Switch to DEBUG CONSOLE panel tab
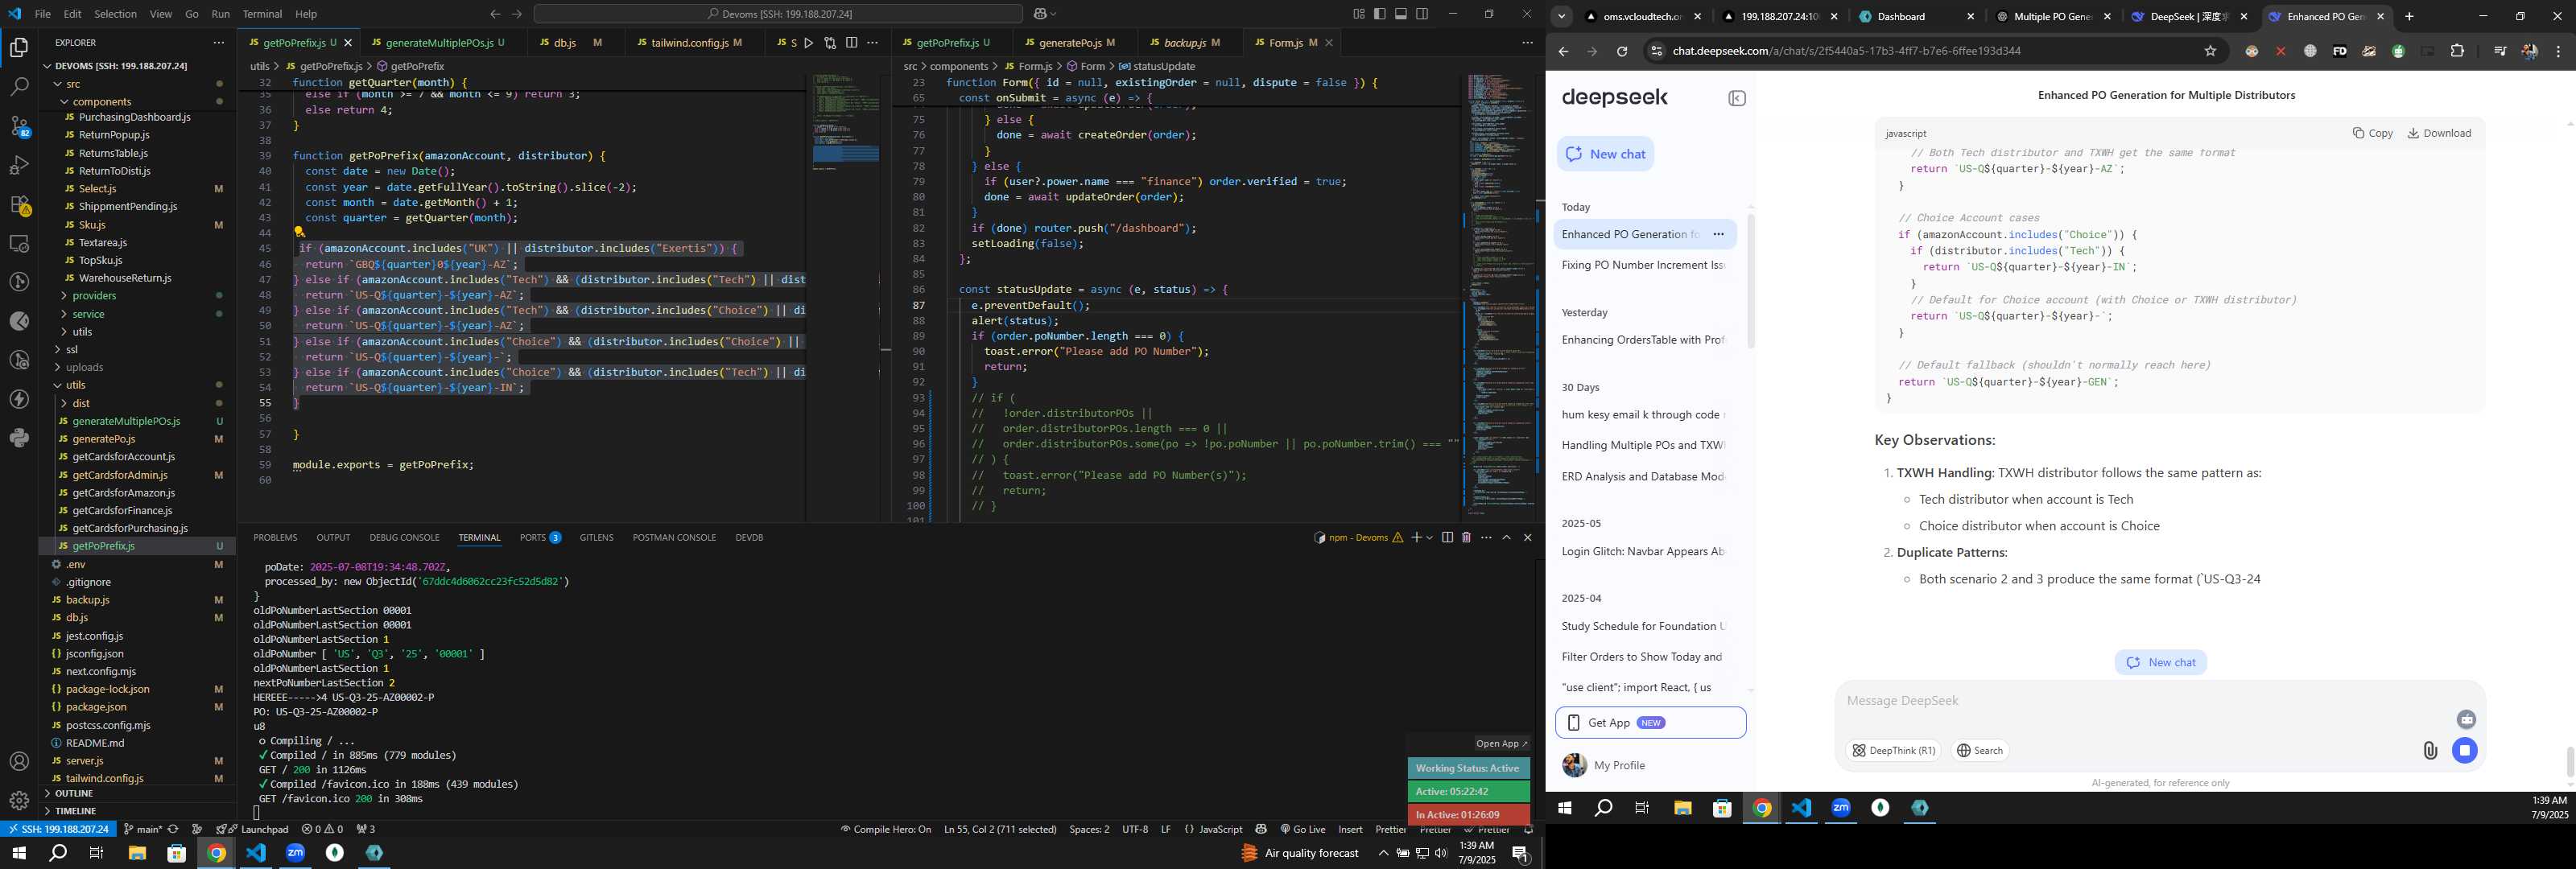Screen dimensions: 2576x869 click(404, 538)
